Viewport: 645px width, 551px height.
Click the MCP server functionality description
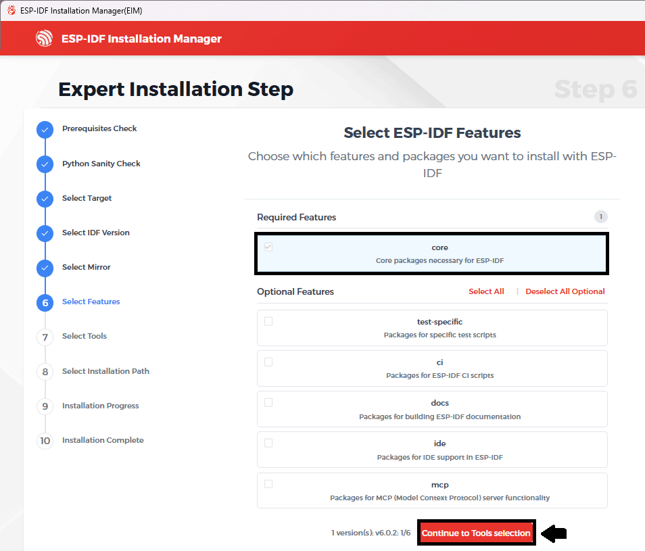439,498
